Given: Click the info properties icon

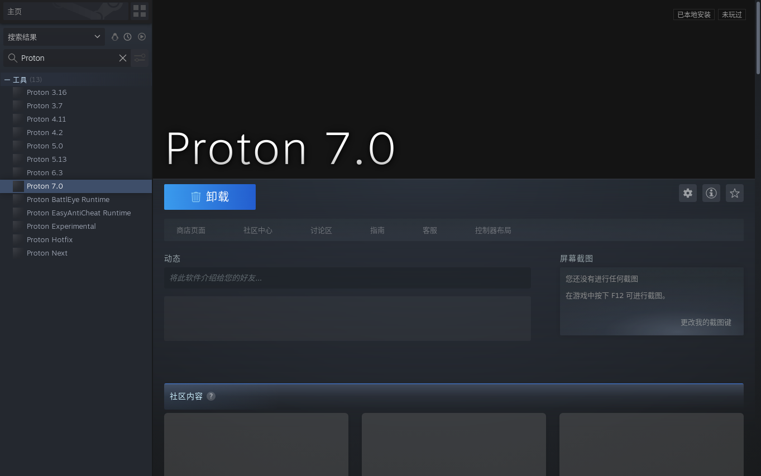Looking at the screenshot, I should point(711,193).
